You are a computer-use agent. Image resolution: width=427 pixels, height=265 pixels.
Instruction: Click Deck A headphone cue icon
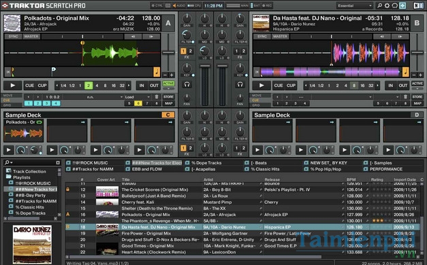click(187, 84)
